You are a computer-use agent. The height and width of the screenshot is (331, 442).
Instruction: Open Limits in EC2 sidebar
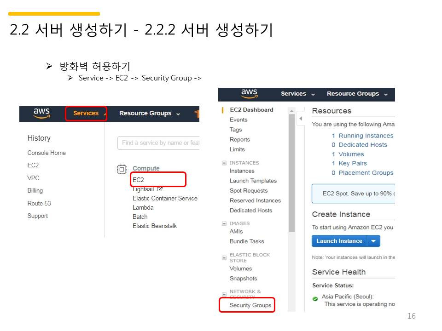pyautogui.click(x=237, y=149)
